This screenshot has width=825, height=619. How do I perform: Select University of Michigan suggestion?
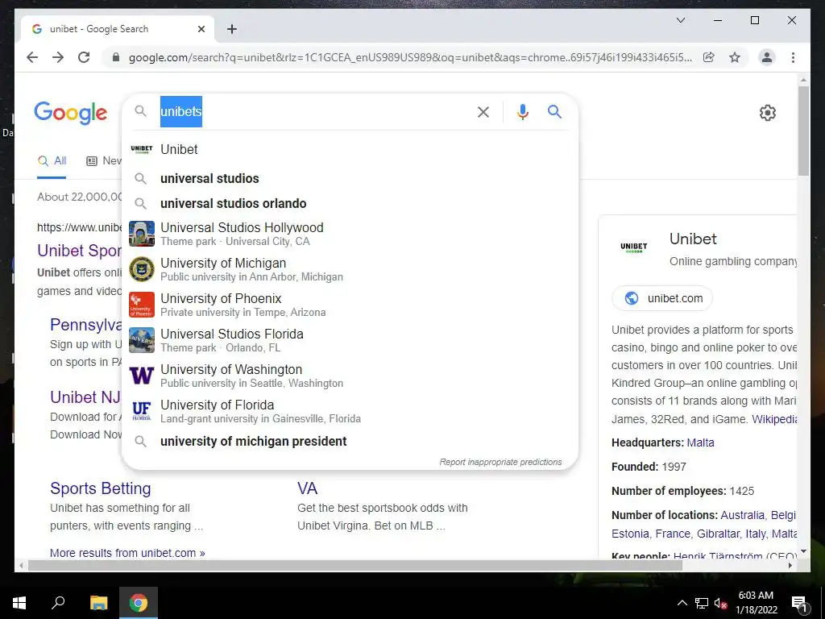[x=350, y=269]
